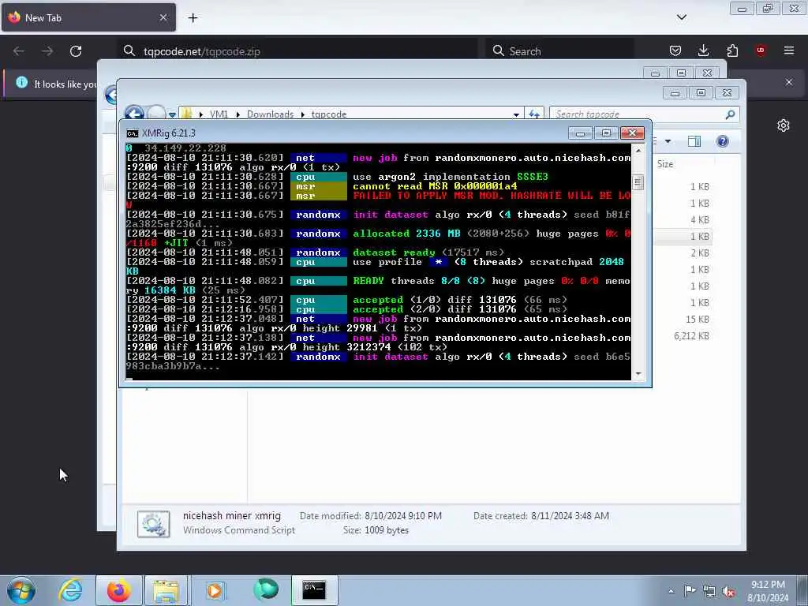Click the uBlock Origin toolbar icon
808x606 pixels.
[761, 50]
